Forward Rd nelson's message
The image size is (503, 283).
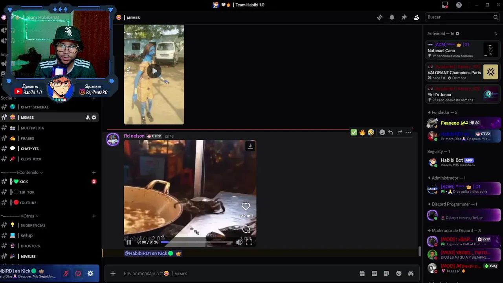point(400,132)
